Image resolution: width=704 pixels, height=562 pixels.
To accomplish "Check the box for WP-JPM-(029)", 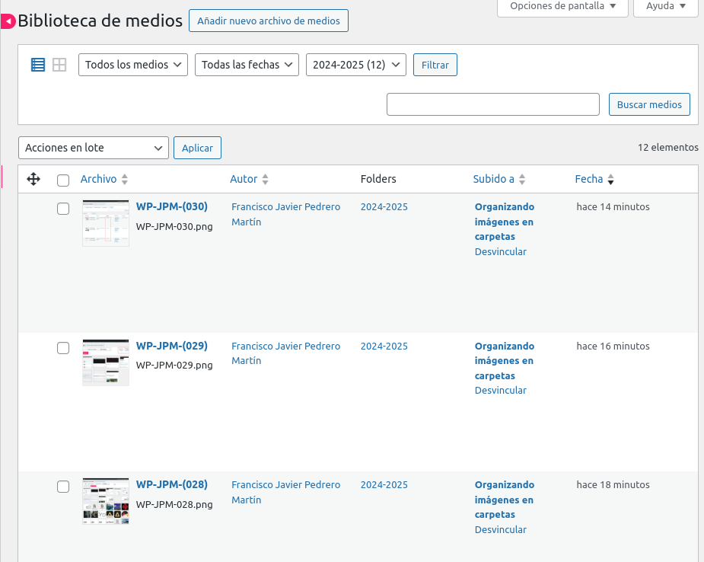I will coord(63,348).
